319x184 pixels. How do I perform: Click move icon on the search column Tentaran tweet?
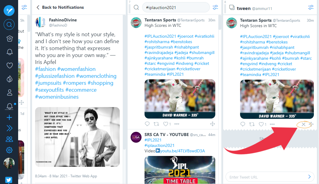213,124
